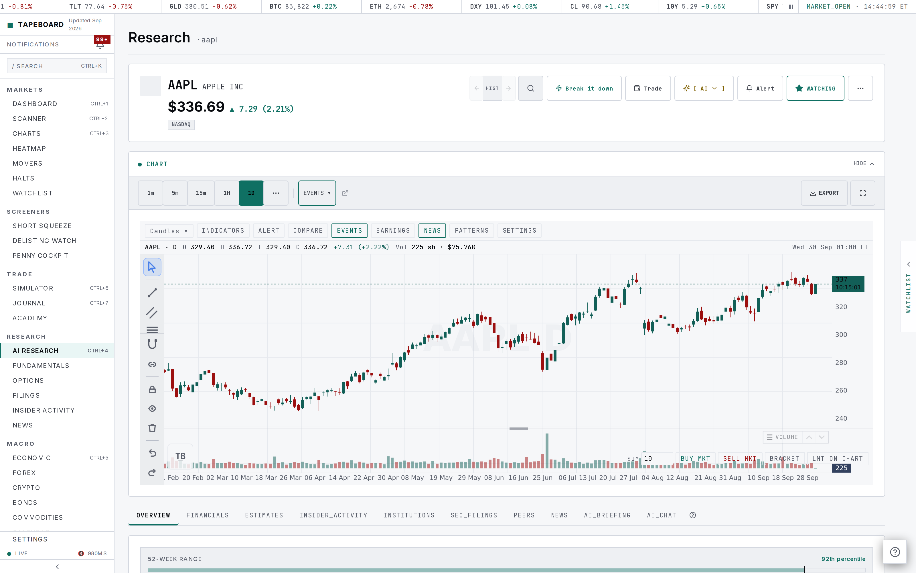Click the BUY MKT button

click(695, 459)
